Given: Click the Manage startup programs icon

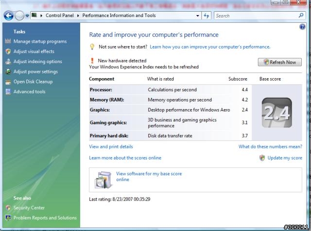Looking at the screenshot, I should coord(8,41).
